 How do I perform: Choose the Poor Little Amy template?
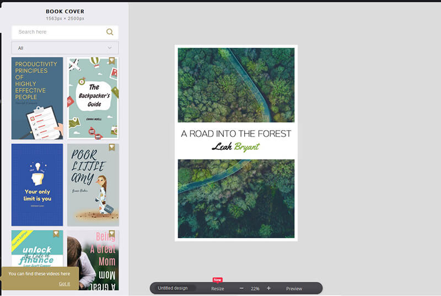click(x=93, y=185)
